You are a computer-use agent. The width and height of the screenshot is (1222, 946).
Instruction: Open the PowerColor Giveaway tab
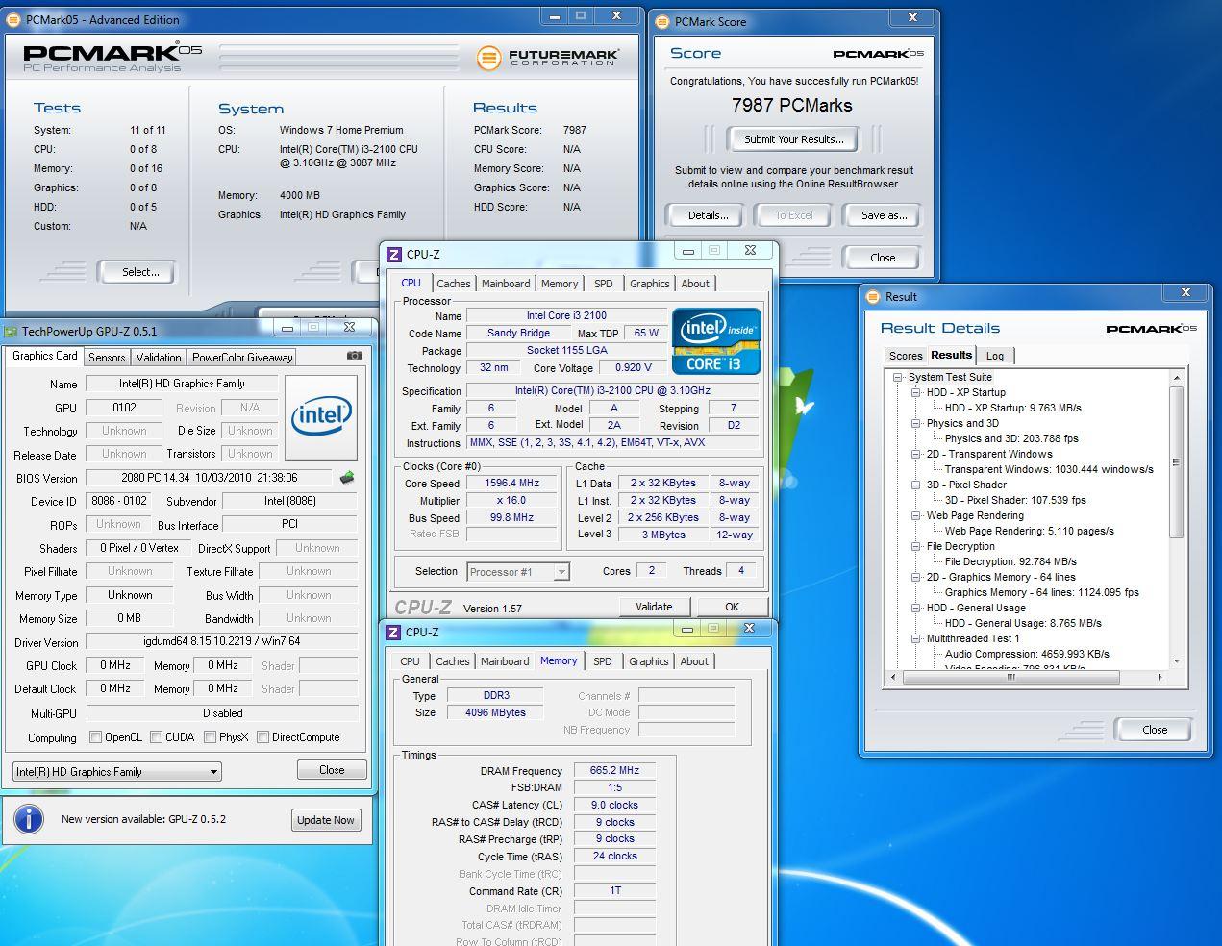click(x=242, y=357)
